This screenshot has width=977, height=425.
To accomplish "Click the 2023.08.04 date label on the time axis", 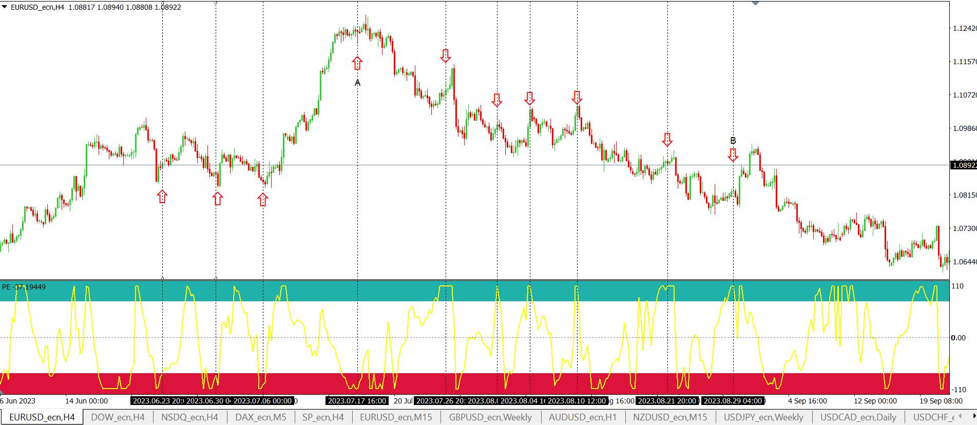I will pos(522,401).
